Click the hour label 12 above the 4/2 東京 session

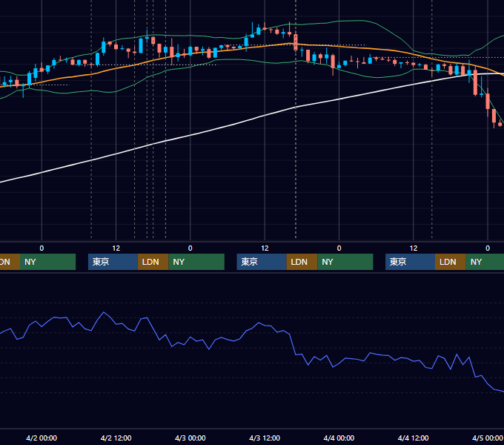pyautogui.click(x=116, y=248)
